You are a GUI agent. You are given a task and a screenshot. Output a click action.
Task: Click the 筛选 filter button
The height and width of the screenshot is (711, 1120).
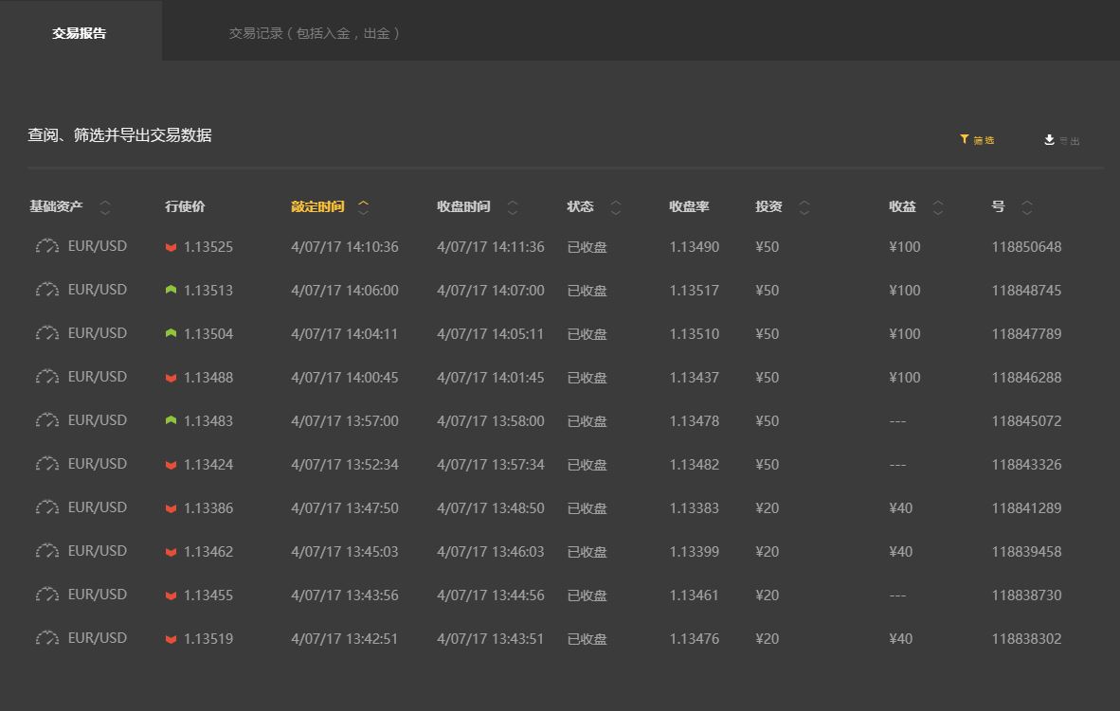[x=977, y=140]
